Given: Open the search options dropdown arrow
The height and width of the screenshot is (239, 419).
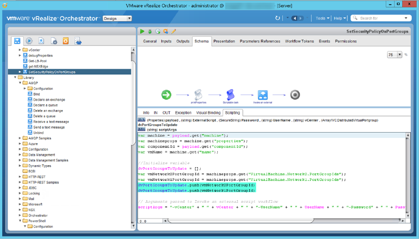Looking at the screenshot, I should tap(406, 18).
